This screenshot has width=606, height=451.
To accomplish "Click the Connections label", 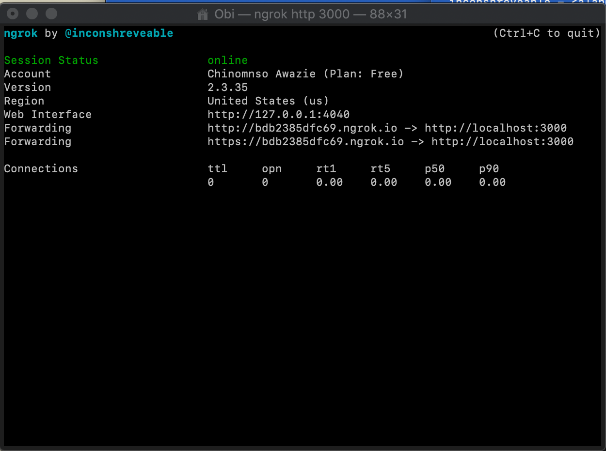I will [41, 168].
